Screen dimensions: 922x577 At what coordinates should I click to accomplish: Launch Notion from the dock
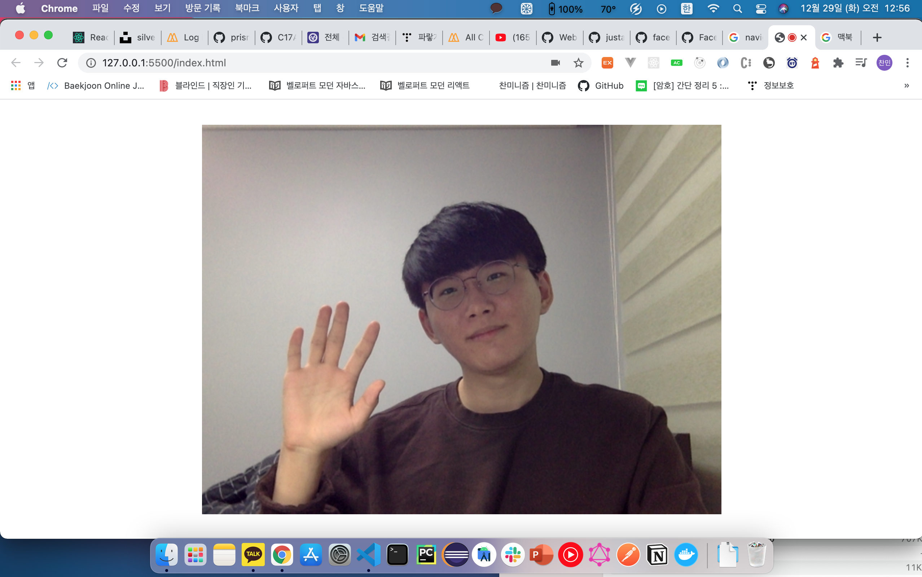(657, 555)
